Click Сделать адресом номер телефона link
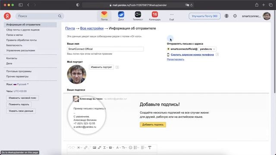The width and height of the screenshot is (276, 155). pyautogui.click(x=192, y=55)
